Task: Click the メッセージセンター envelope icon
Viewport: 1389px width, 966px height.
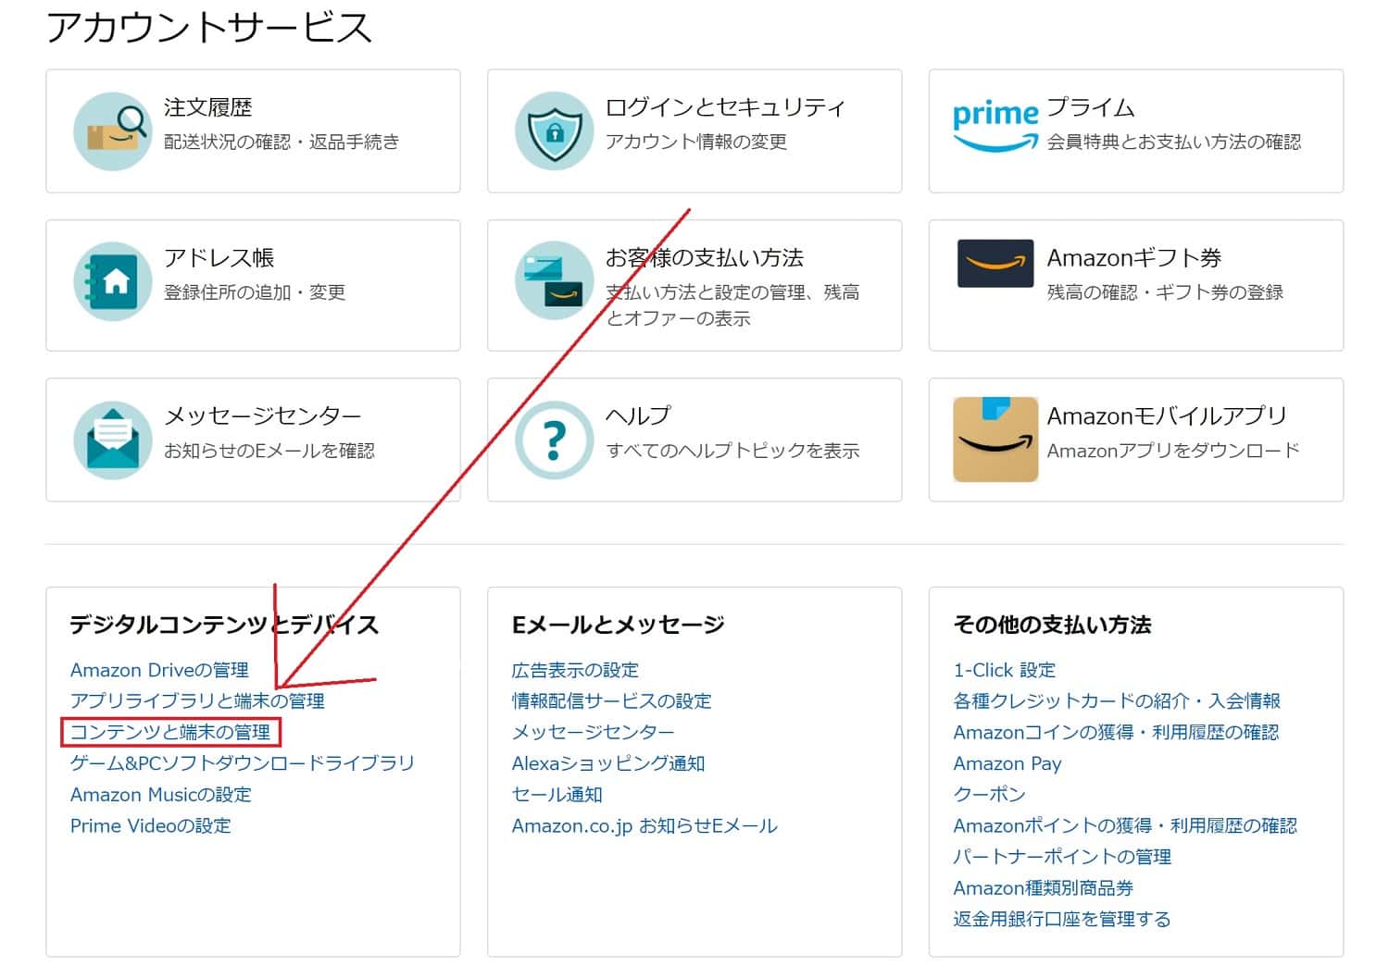Action: [113, 440]
